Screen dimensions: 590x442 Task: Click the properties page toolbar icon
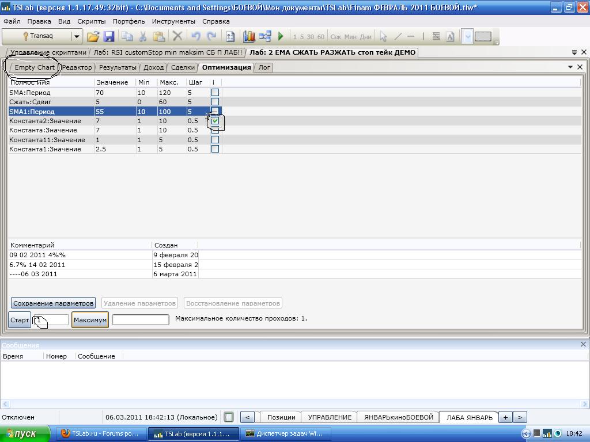(x=230, y=36)
